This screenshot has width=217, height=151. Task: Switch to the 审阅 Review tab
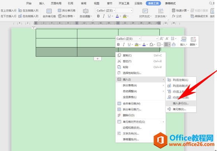pos(84,3)
